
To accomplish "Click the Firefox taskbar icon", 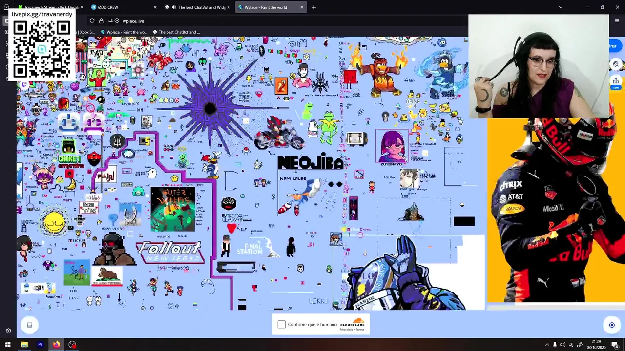I will point(56,345).
